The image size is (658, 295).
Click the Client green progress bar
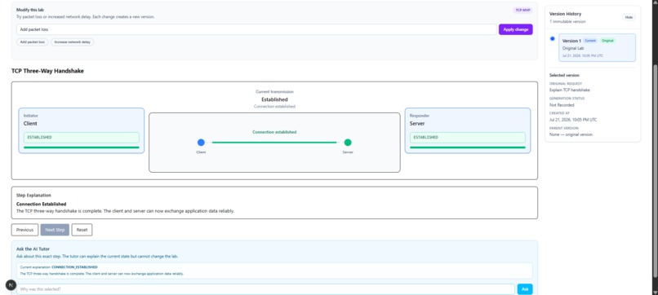(82, 147)
